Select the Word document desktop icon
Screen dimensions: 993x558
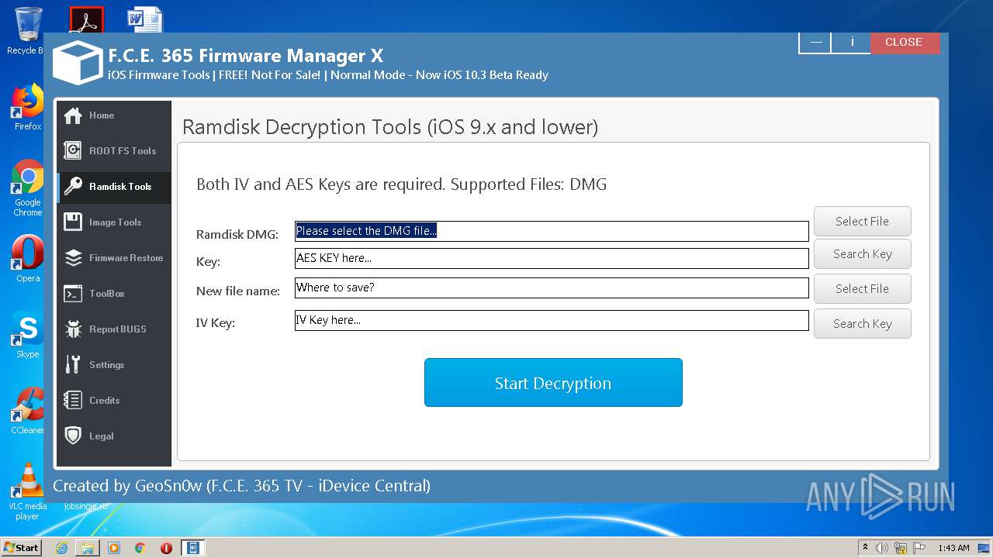tap(145, 19)
